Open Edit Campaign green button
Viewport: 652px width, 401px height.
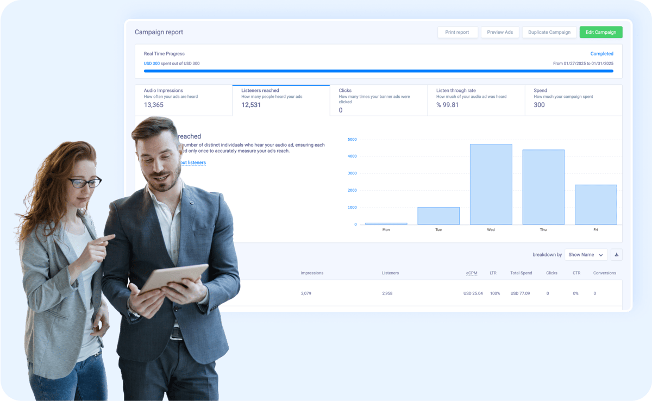pos(600,32)
